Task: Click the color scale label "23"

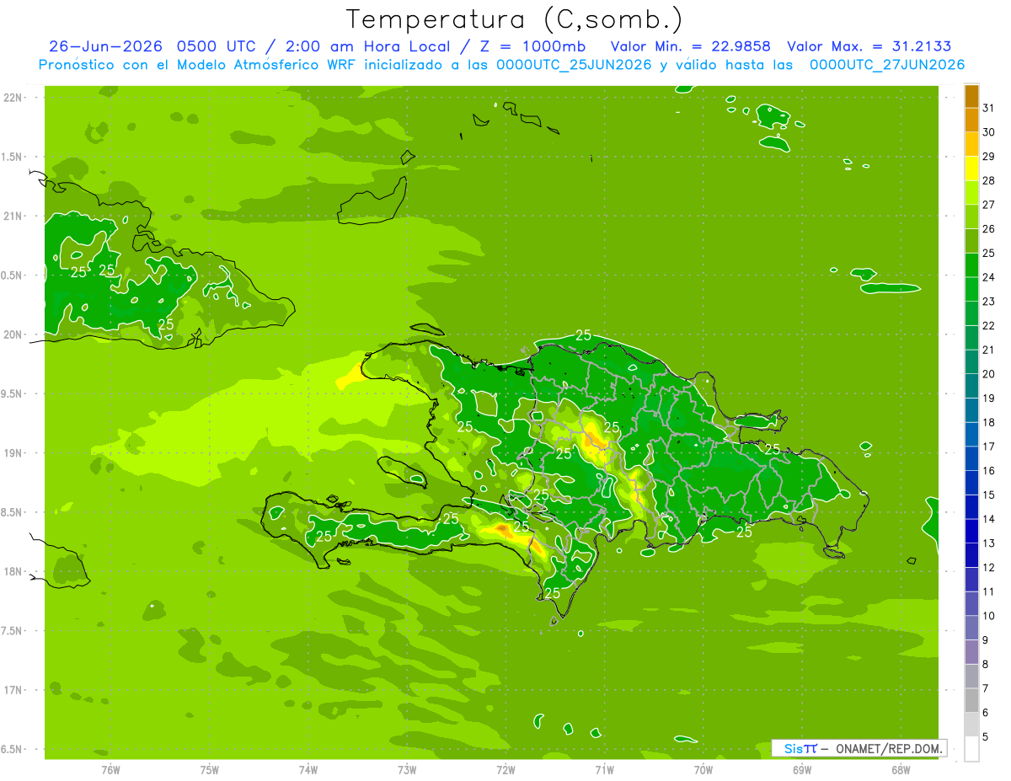Action: click(989, 302)
